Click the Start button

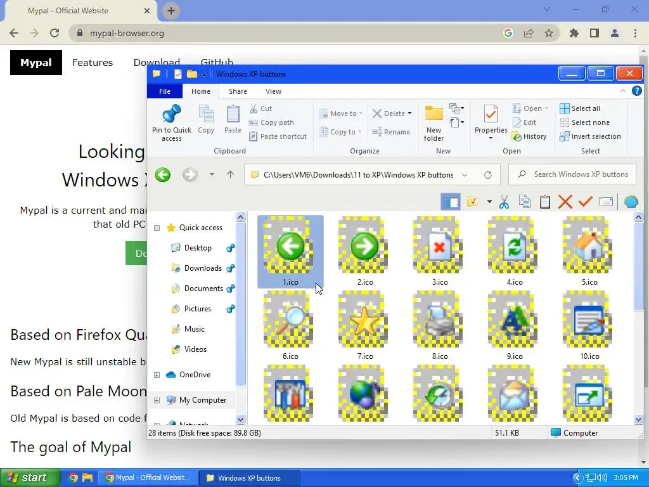30,478
